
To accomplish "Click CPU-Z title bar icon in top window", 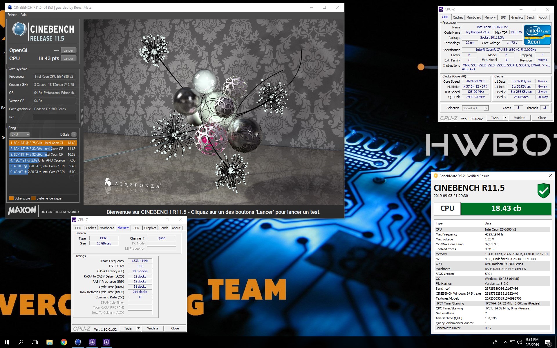I will (x=441, y=9).
